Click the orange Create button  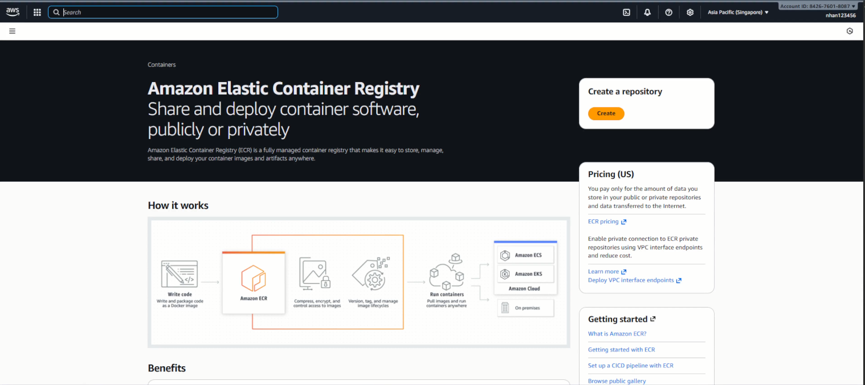[606, 113]
